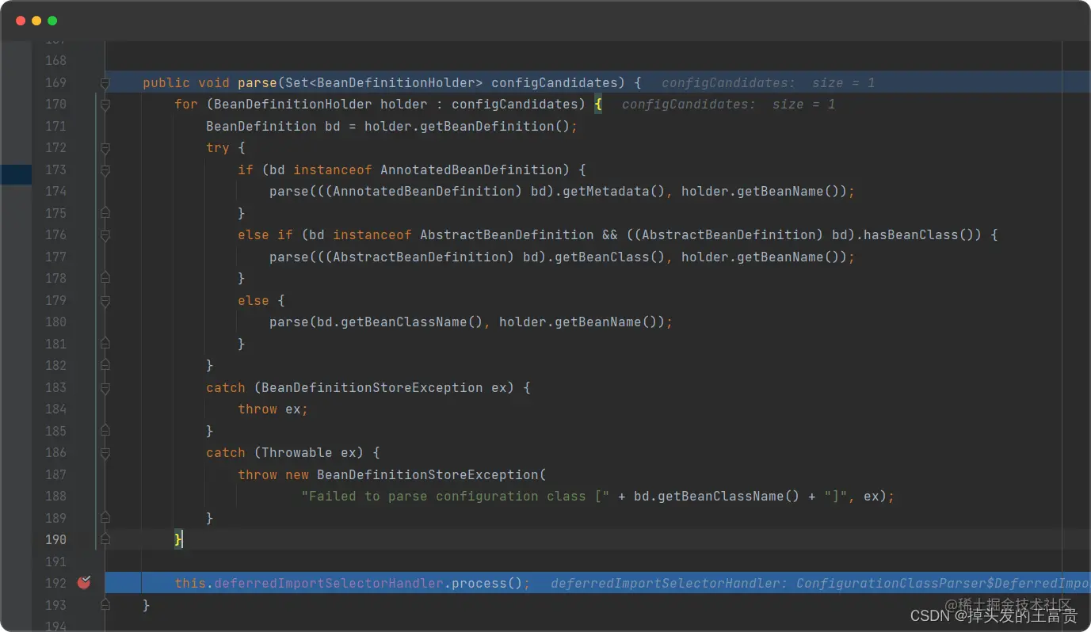This screenshot has width=1091, height=632.
Task: Click the method end fold marker on line 193
Action: pos(105,605)
